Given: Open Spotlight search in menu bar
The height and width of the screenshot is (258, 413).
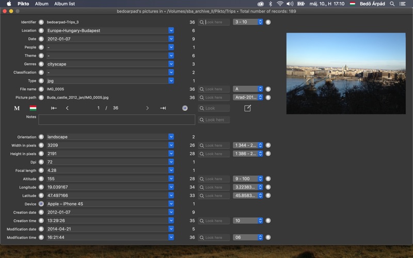Looking at the screenshot, I should pos(392,4).
